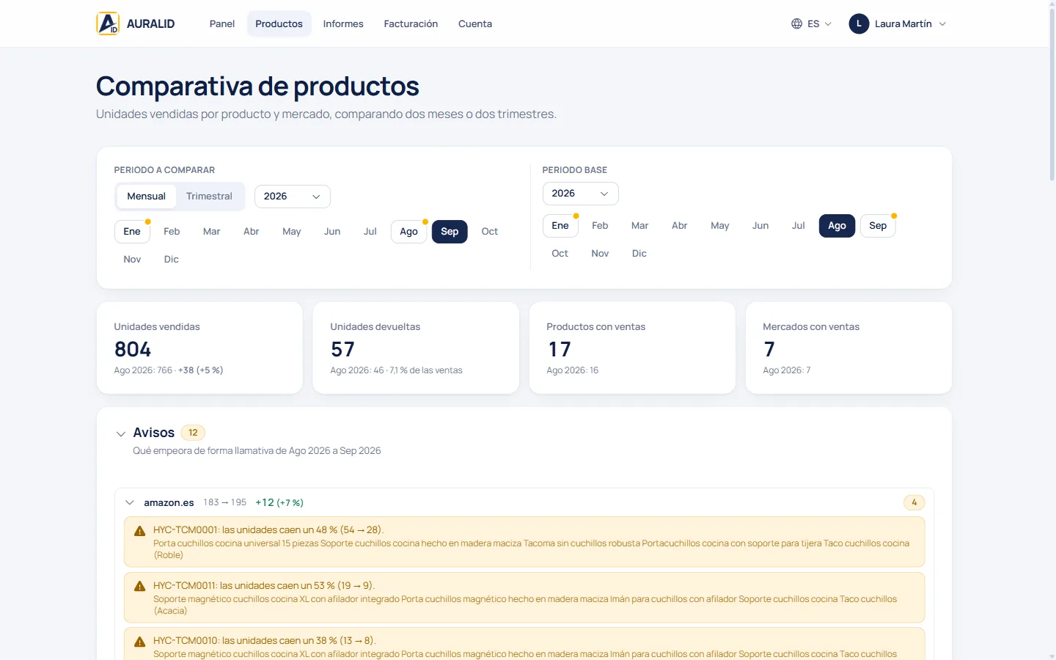
Task: Click the amazon.es count badge 4
Action: pos(914,502)
